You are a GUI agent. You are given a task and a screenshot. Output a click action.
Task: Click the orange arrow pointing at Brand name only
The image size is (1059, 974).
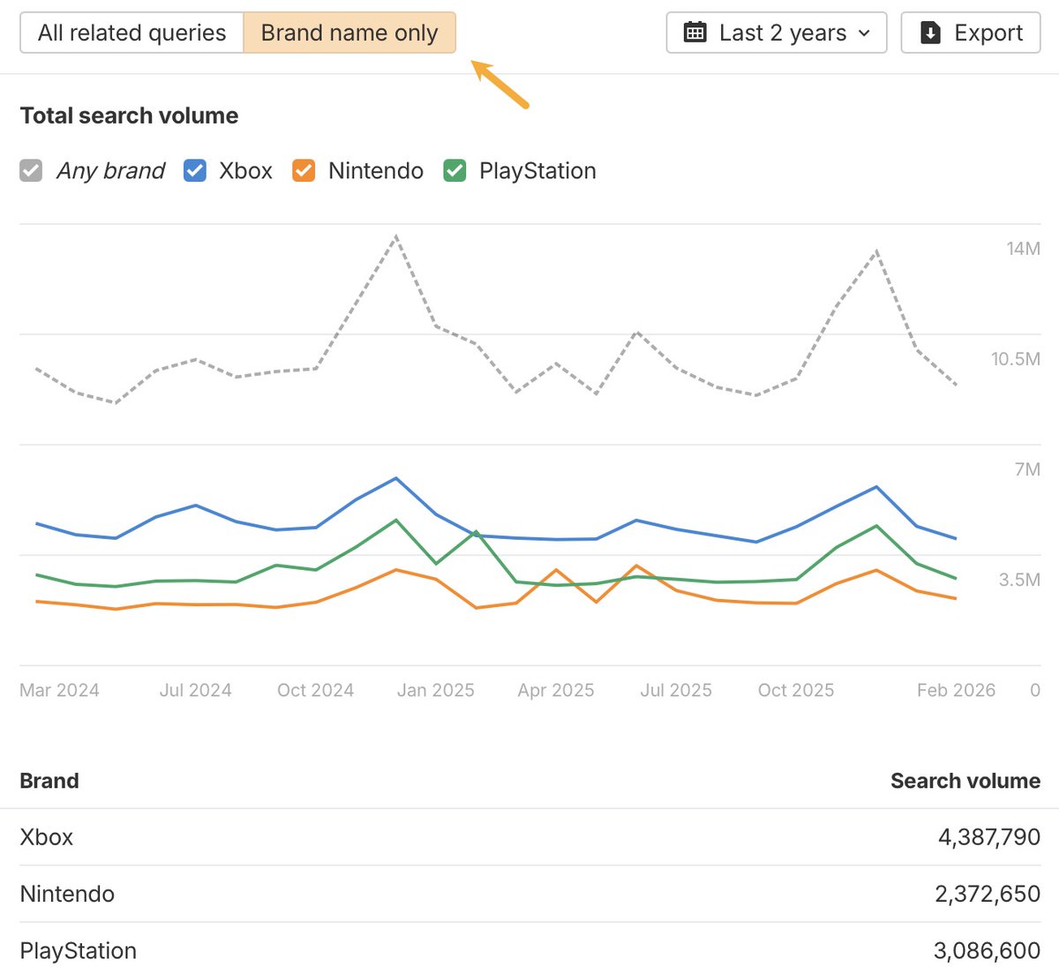tap(499, 84)
